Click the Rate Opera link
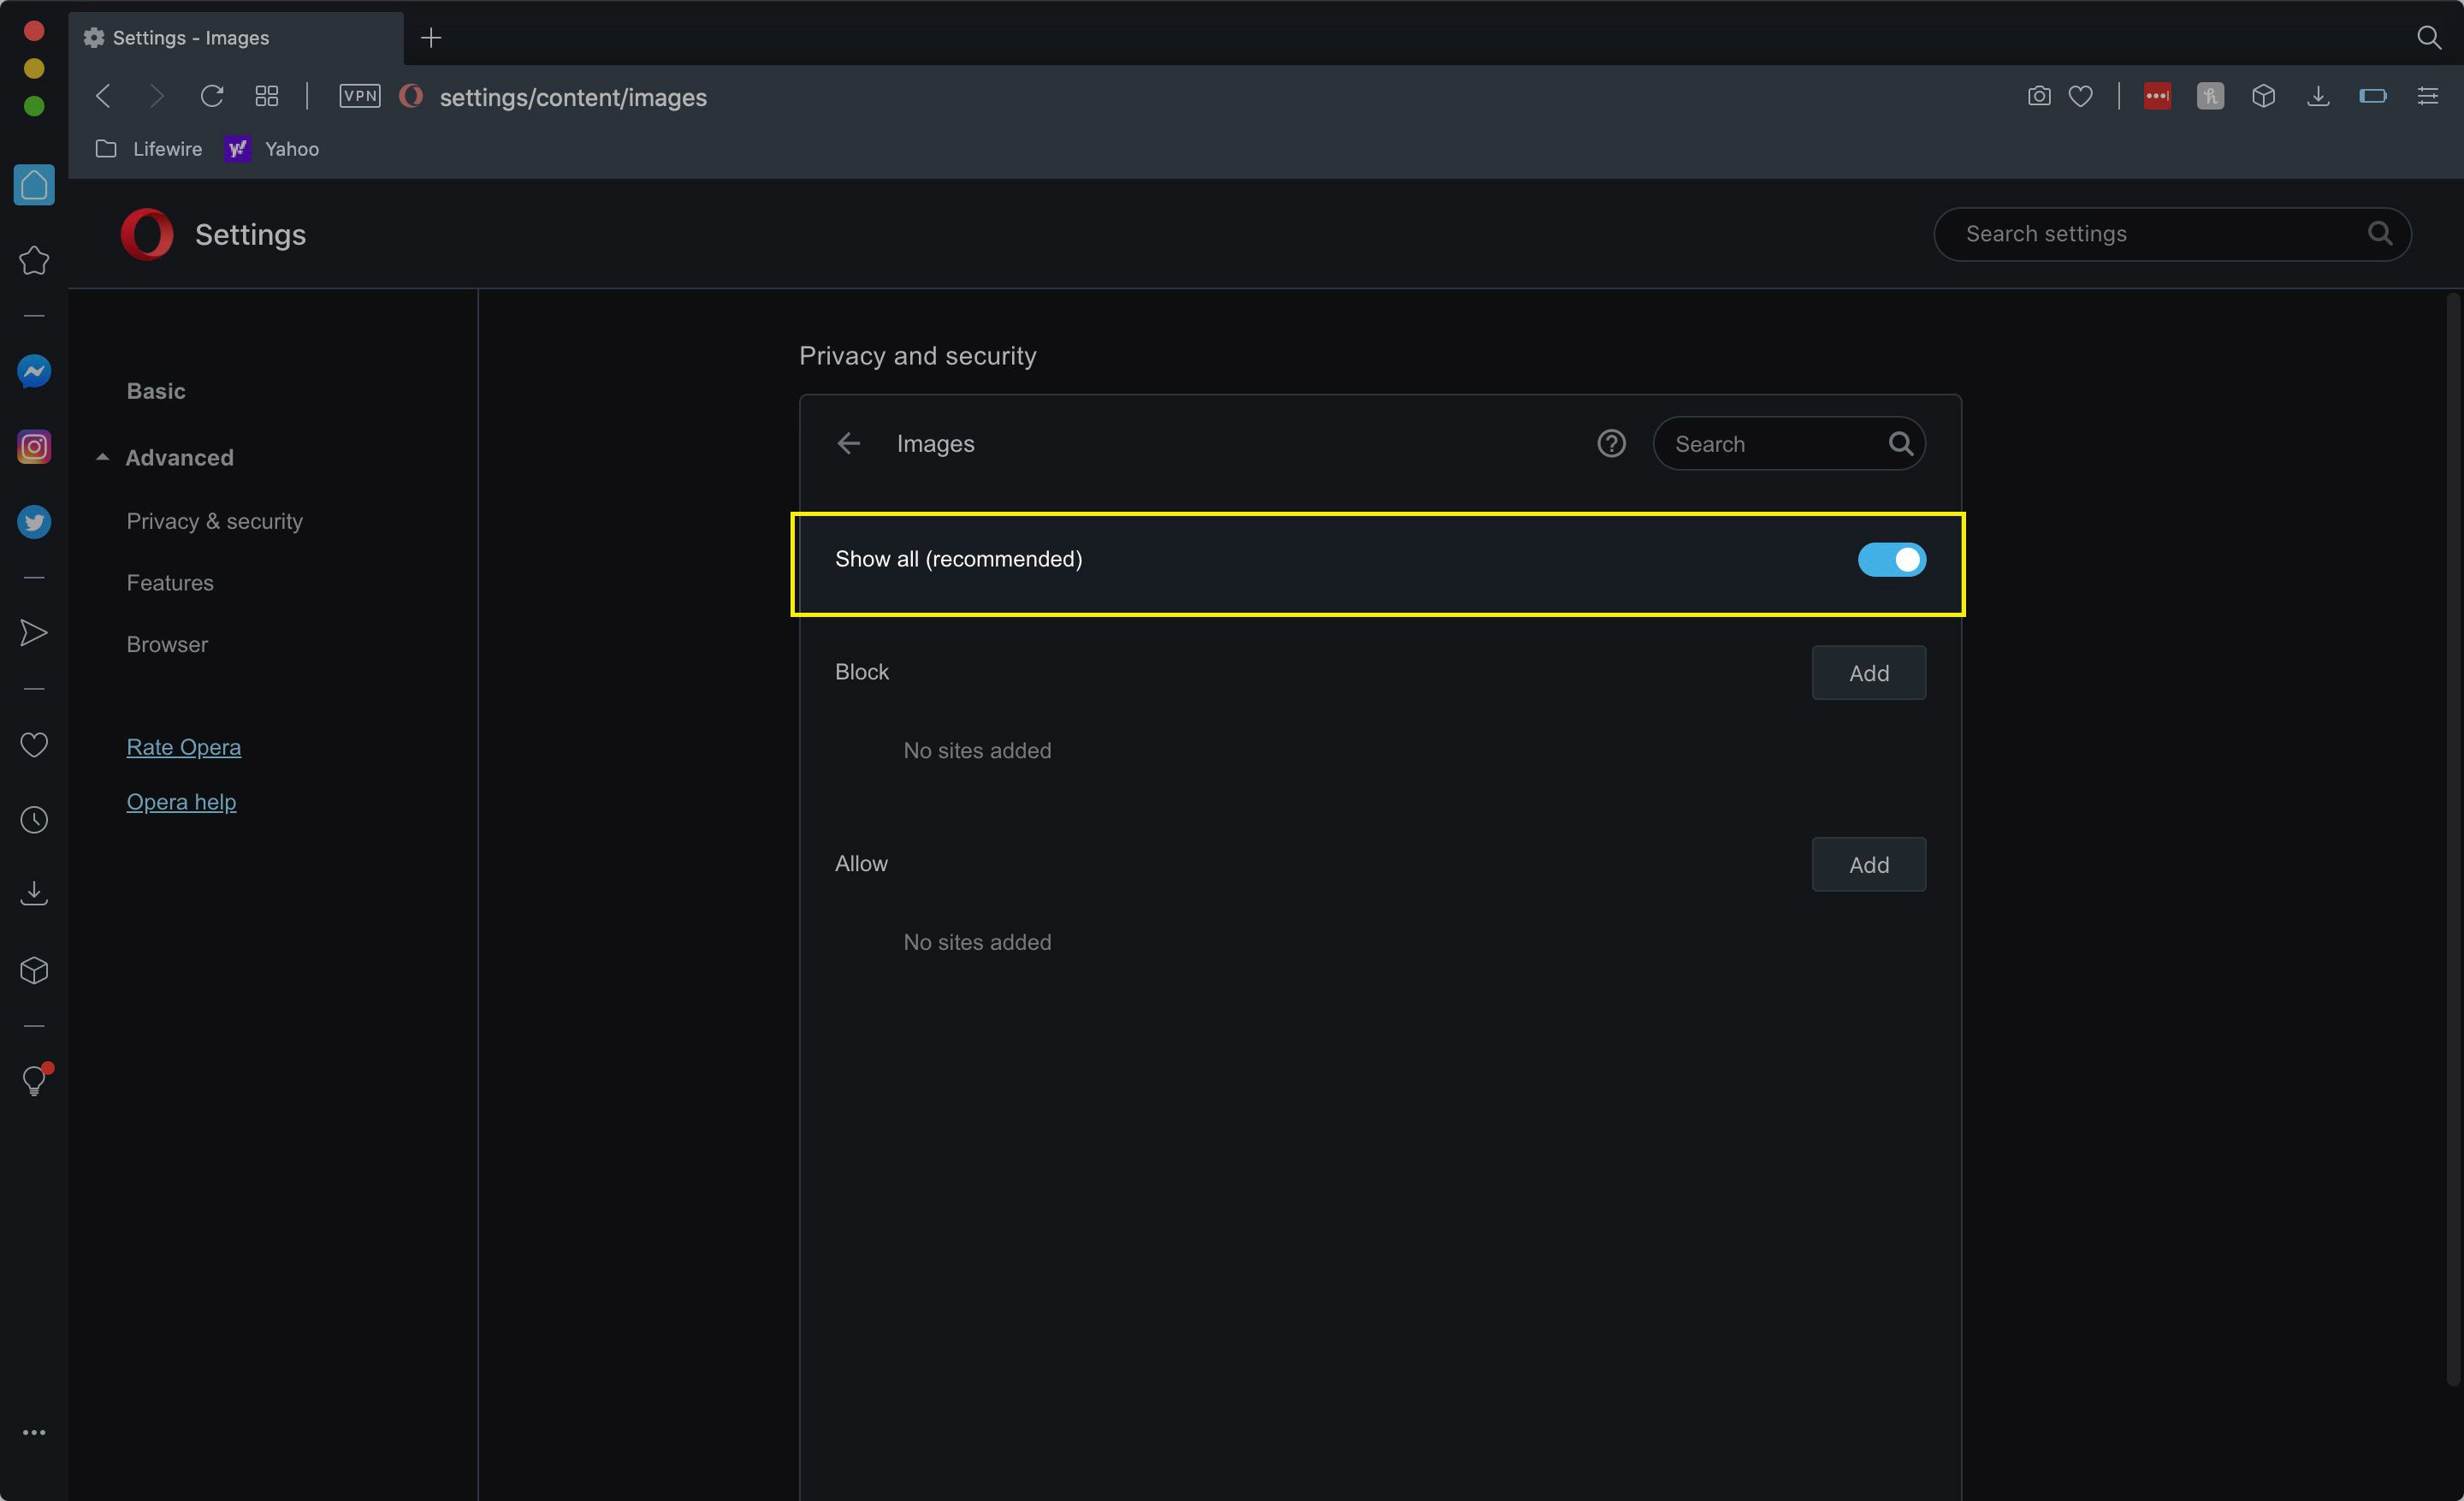Viewport: 2464px width, 1501px height. [x=183, y=748]
